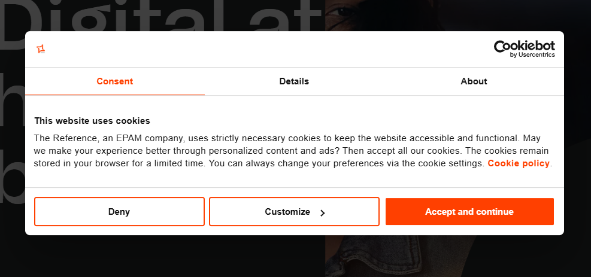Viewport: 591px width, 277px height.
Task: Click the "by Usercentrics" text
Action: (532, 55)
